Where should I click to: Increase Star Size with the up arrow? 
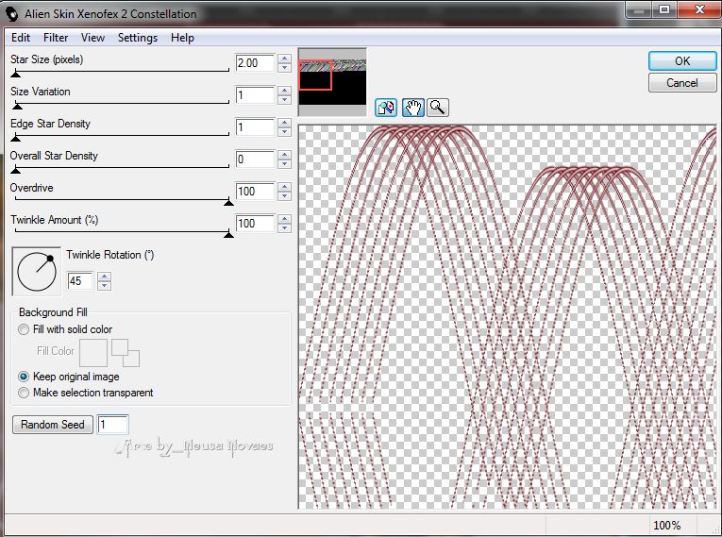[x=285, y=59]
